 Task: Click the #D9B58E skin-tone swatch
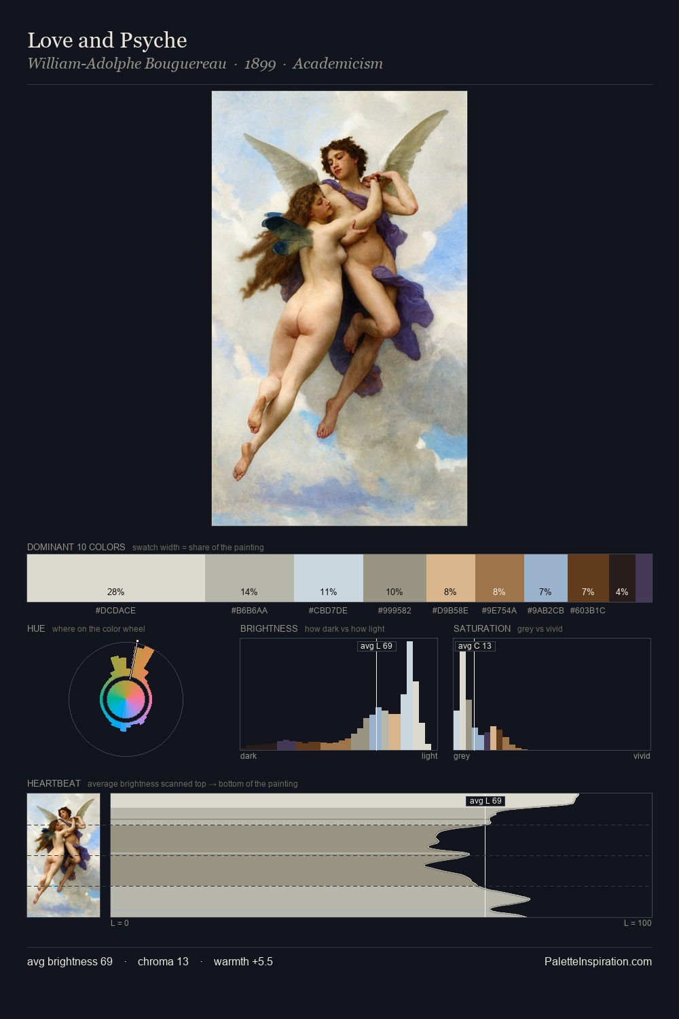click(x=451, y=578)
